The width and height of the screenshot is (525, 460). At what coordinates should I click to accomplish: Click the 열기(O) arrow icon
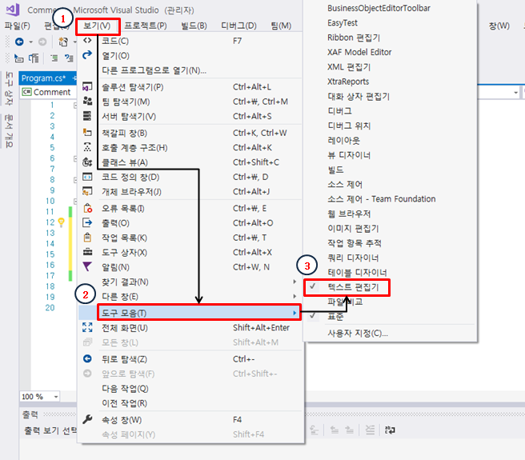click(x=87, y=54)
